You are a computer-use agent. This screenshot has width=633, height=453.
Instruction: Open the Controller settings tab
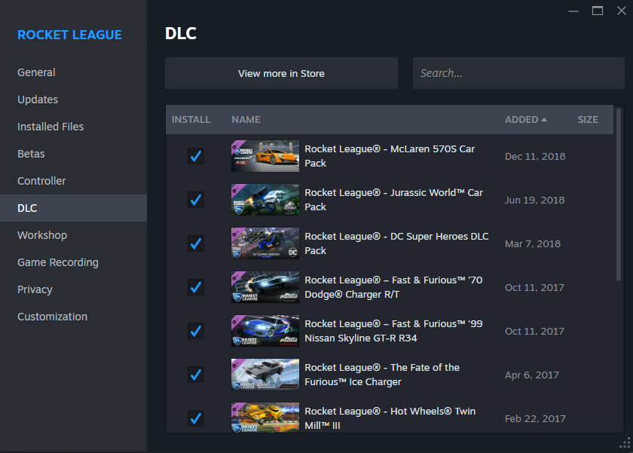41,180
